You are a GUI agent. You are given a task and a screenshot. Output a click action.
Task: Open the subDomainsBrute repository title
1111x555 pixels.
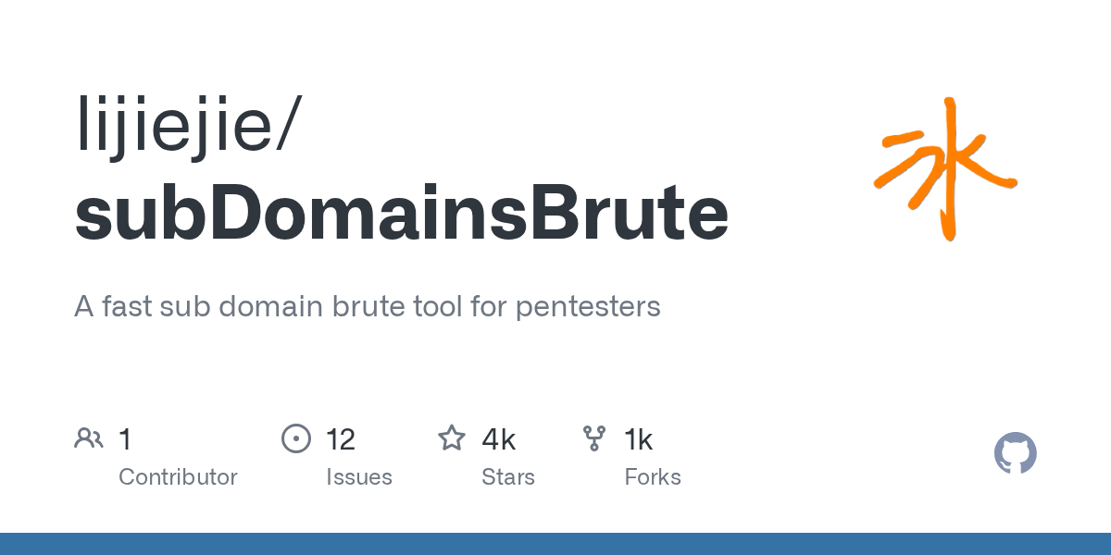(x=402, y=214)
